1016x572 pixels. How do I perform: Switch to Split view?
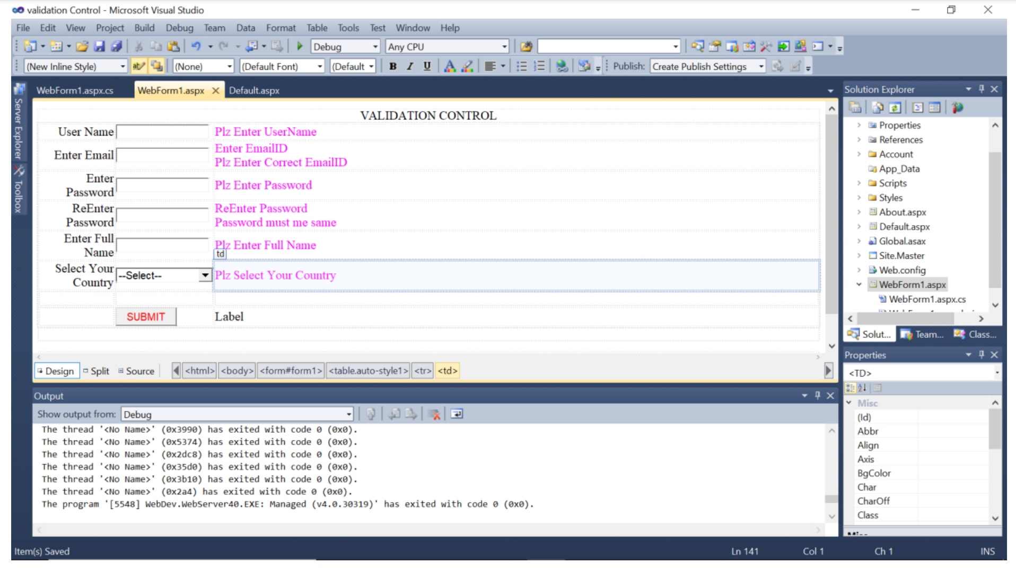(97, 371)
